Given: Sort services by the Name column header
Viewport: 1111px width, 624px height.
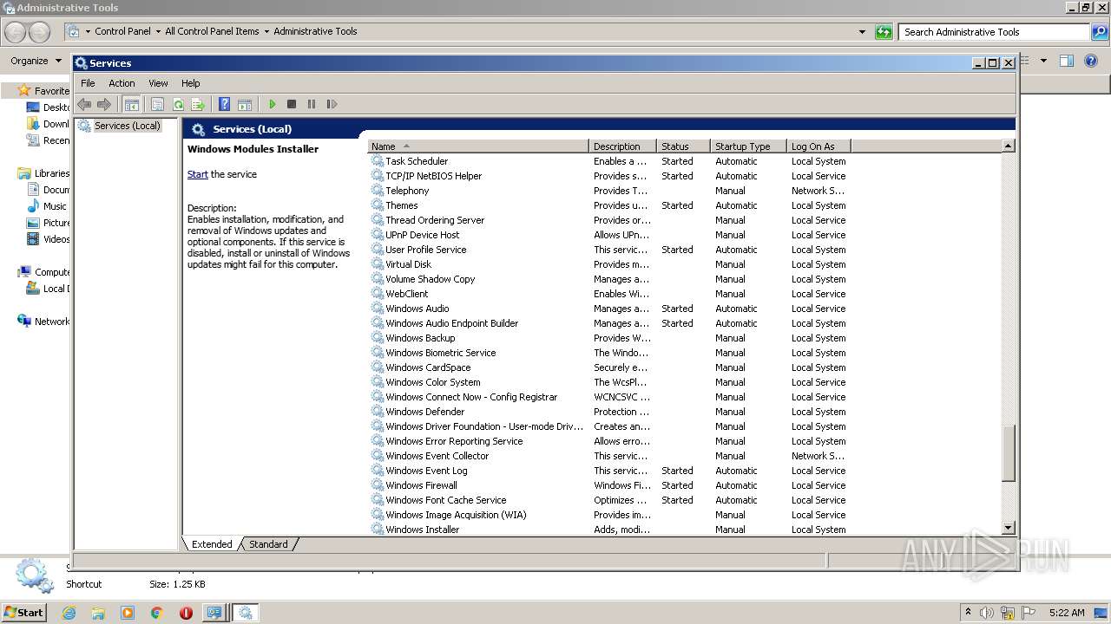Looking at the screenshot, I should pos(478,146).
